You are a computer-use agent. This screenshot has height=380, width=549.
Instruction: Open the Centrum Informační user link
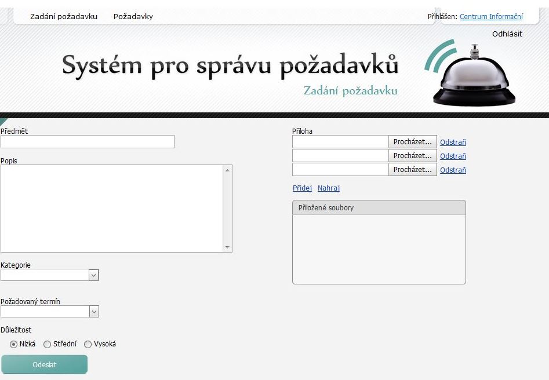[x=491, y=17]
